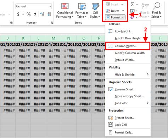
Task: Open the Format as Table gallery
Action: [x=82, y=11]
